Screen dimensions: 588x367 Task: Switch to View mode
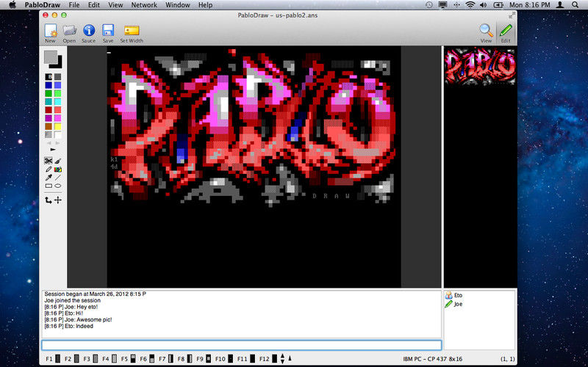pyautogui.click(x=486, y=31)
